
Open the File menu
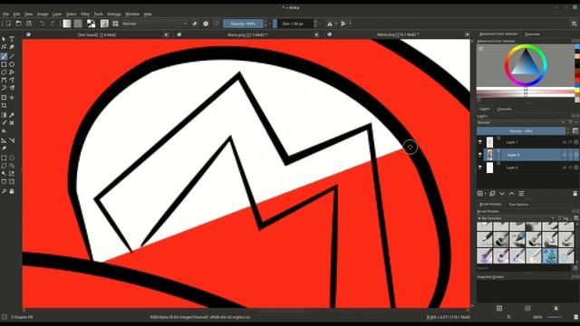(6, 14)
